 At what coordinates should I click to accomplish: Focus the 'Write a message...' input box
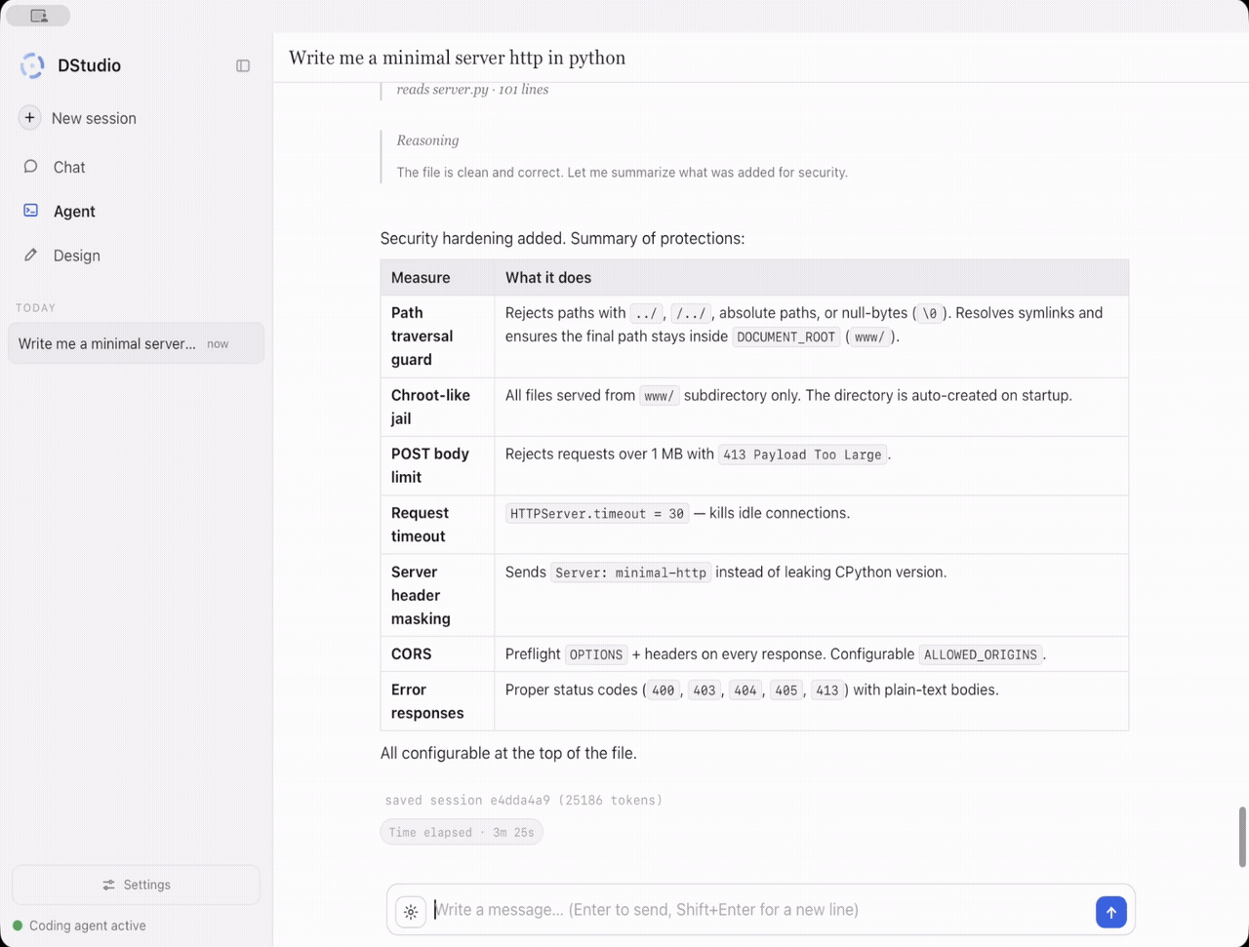(x=761, y=910)
